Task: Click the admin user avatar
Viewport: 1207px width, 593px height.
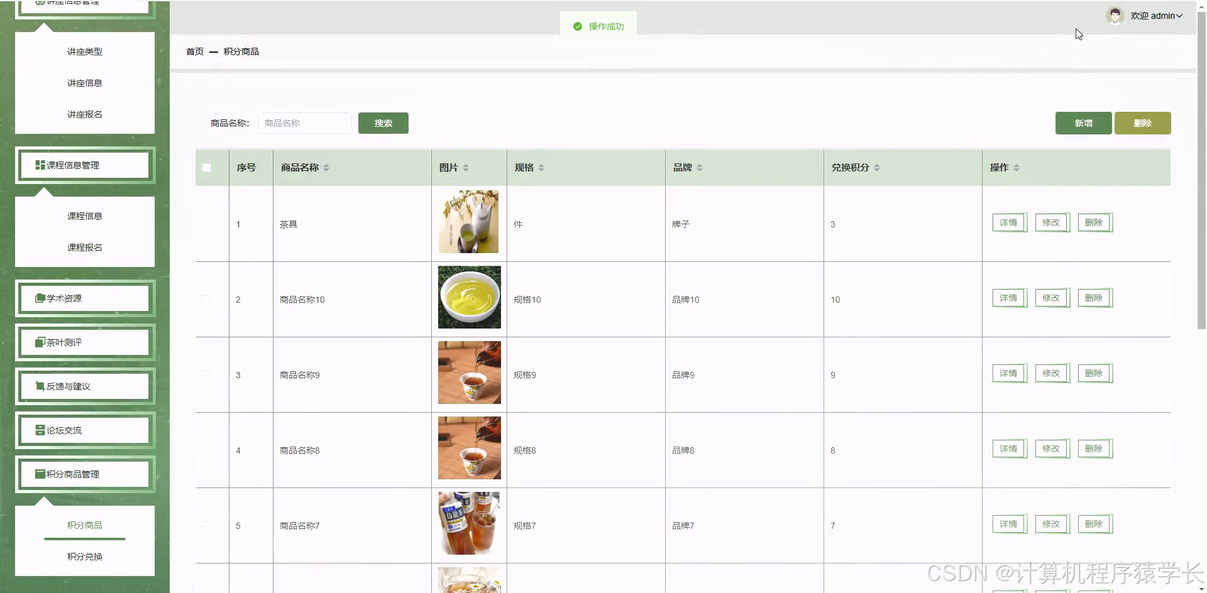Action: point(1115,16)
